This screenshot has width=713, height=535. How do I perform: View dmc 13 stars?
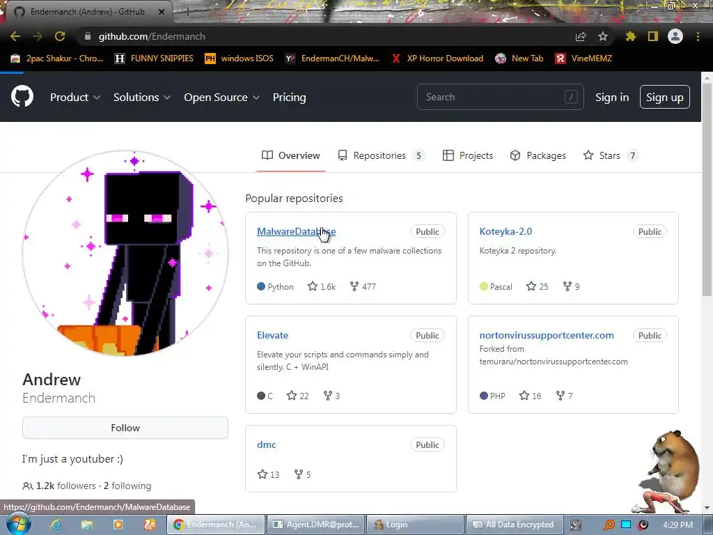(268, 474)
